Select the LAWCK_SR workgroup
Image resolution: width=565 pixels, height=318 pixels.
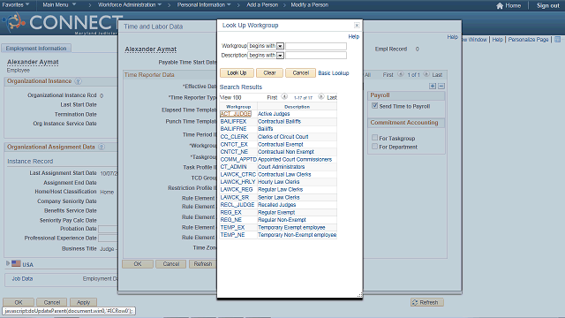pyautogui.click(x=235, y=197)
